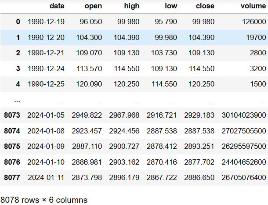Click close value 2886.650
Viewport: 268px width, 205px height.
pyautogui.click(x=199, y=177)
